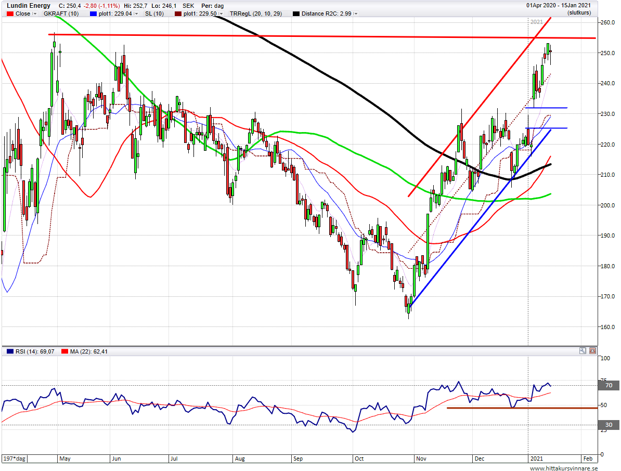Image resolution: width=621 pixels, height=471 pixels.
Task: Open the plot1: 229.04 dropdown arrow
Action: [136, 14]
